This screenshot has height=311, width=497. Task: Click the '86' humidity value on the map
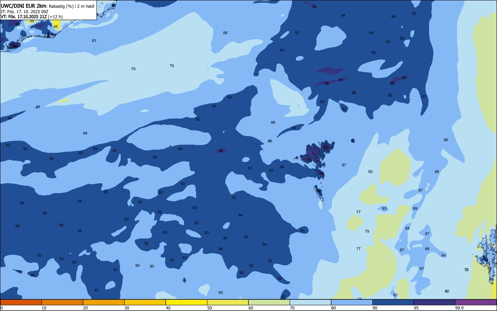[x=446, y=140]
